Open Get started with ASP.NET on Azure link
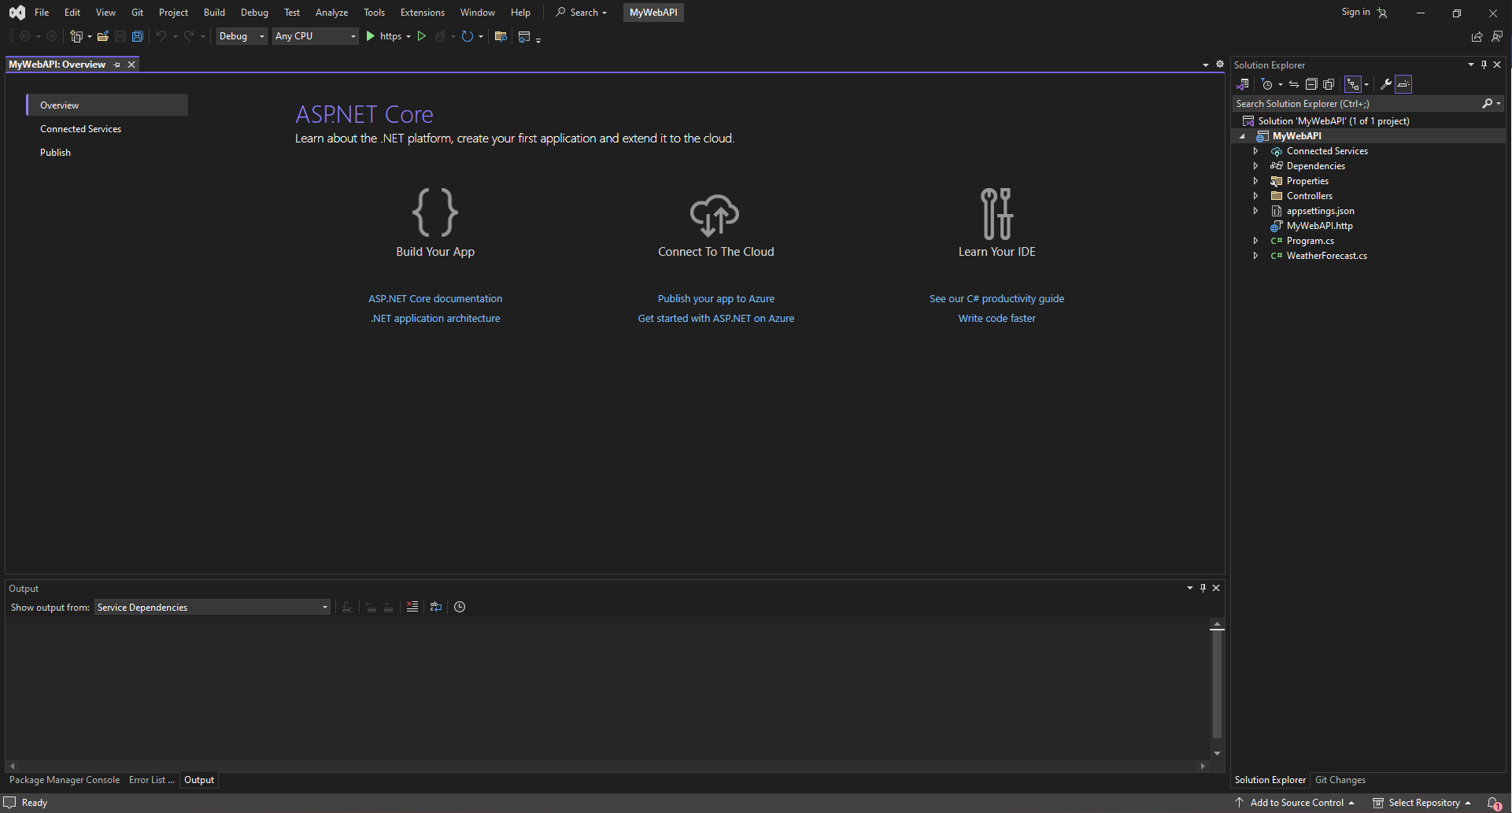The height and width of the screenshot is (813, 1512). pos(716,318)
